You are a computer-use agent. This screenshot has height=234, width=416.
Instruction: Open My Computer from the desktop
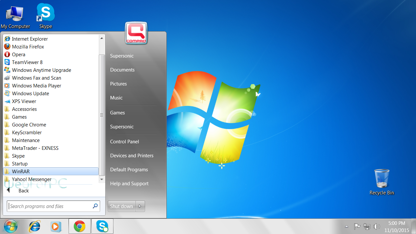click(15, 13)
